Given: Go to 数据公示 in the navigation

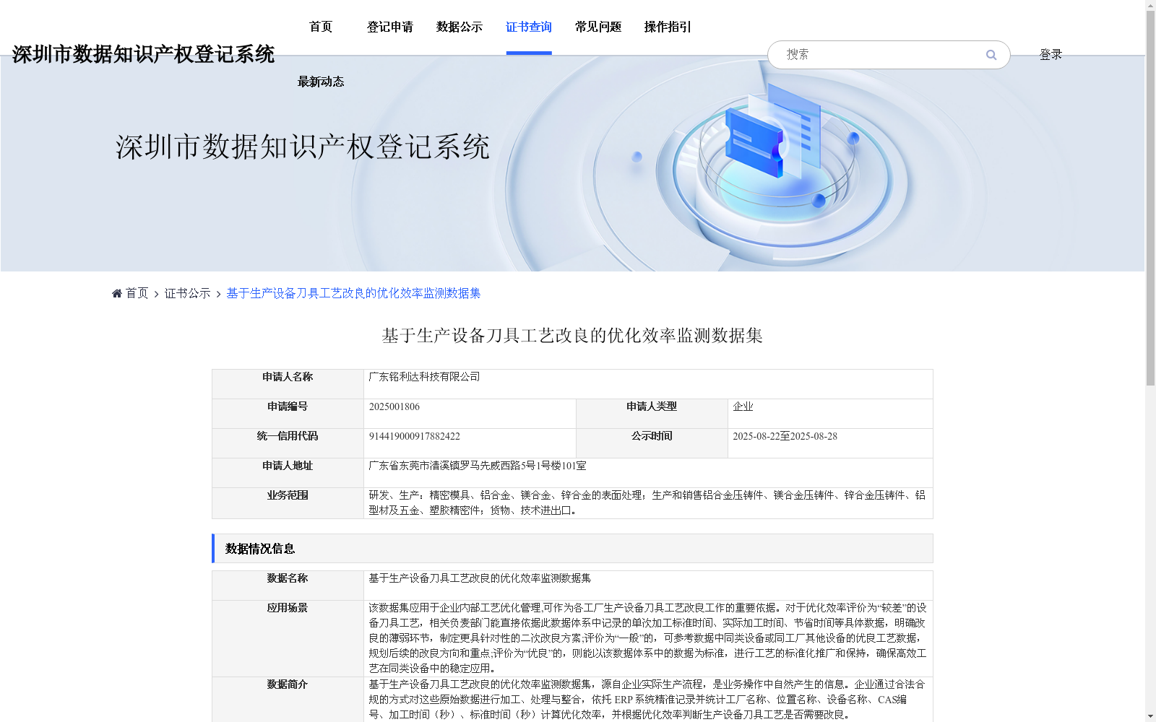Looking at the screenshot, I should pyautogui.click(x=460, y=27).
